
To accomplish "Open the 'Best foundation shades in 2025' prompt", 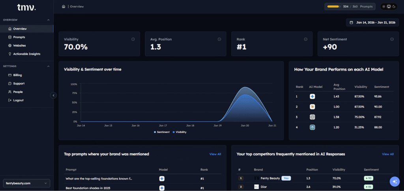I will point(142,188).
